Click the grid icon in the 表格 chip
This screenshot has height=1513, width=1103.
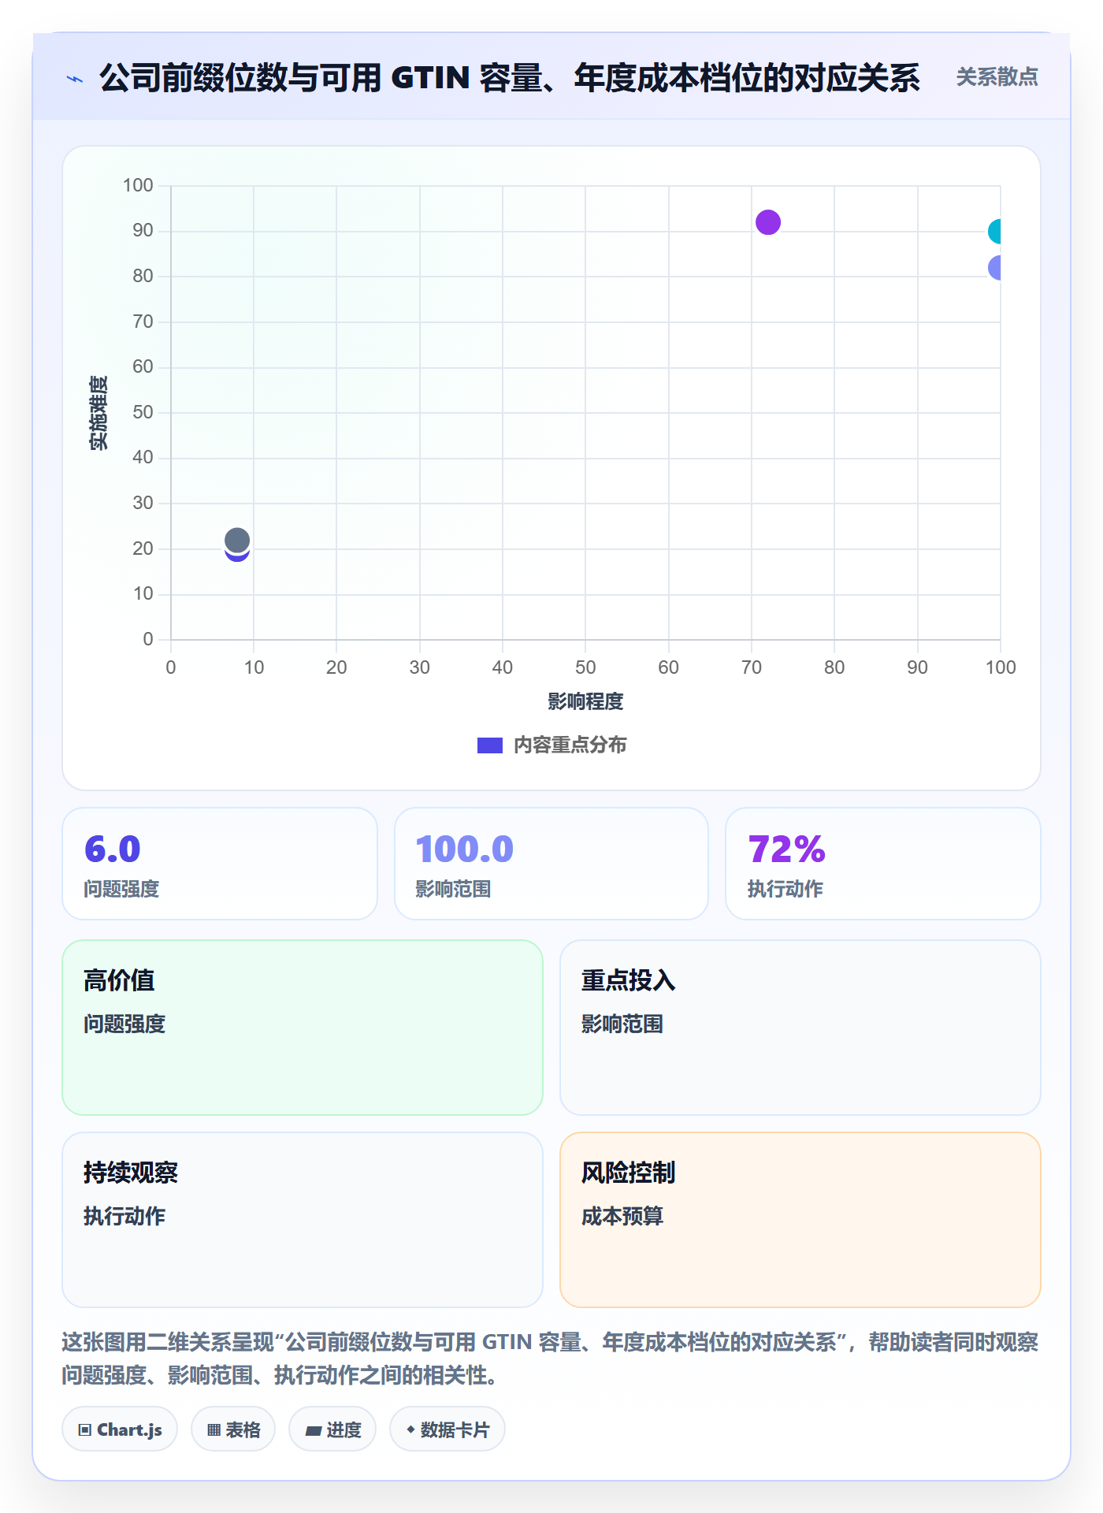tap(214, 1430)
